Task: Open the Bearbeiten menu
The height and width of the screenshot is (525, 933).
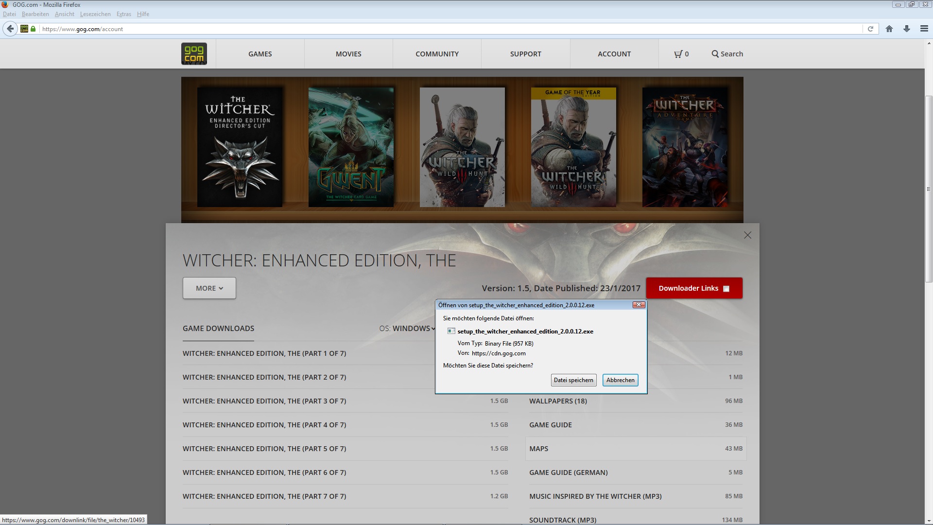Action: (x=35, y=14)
